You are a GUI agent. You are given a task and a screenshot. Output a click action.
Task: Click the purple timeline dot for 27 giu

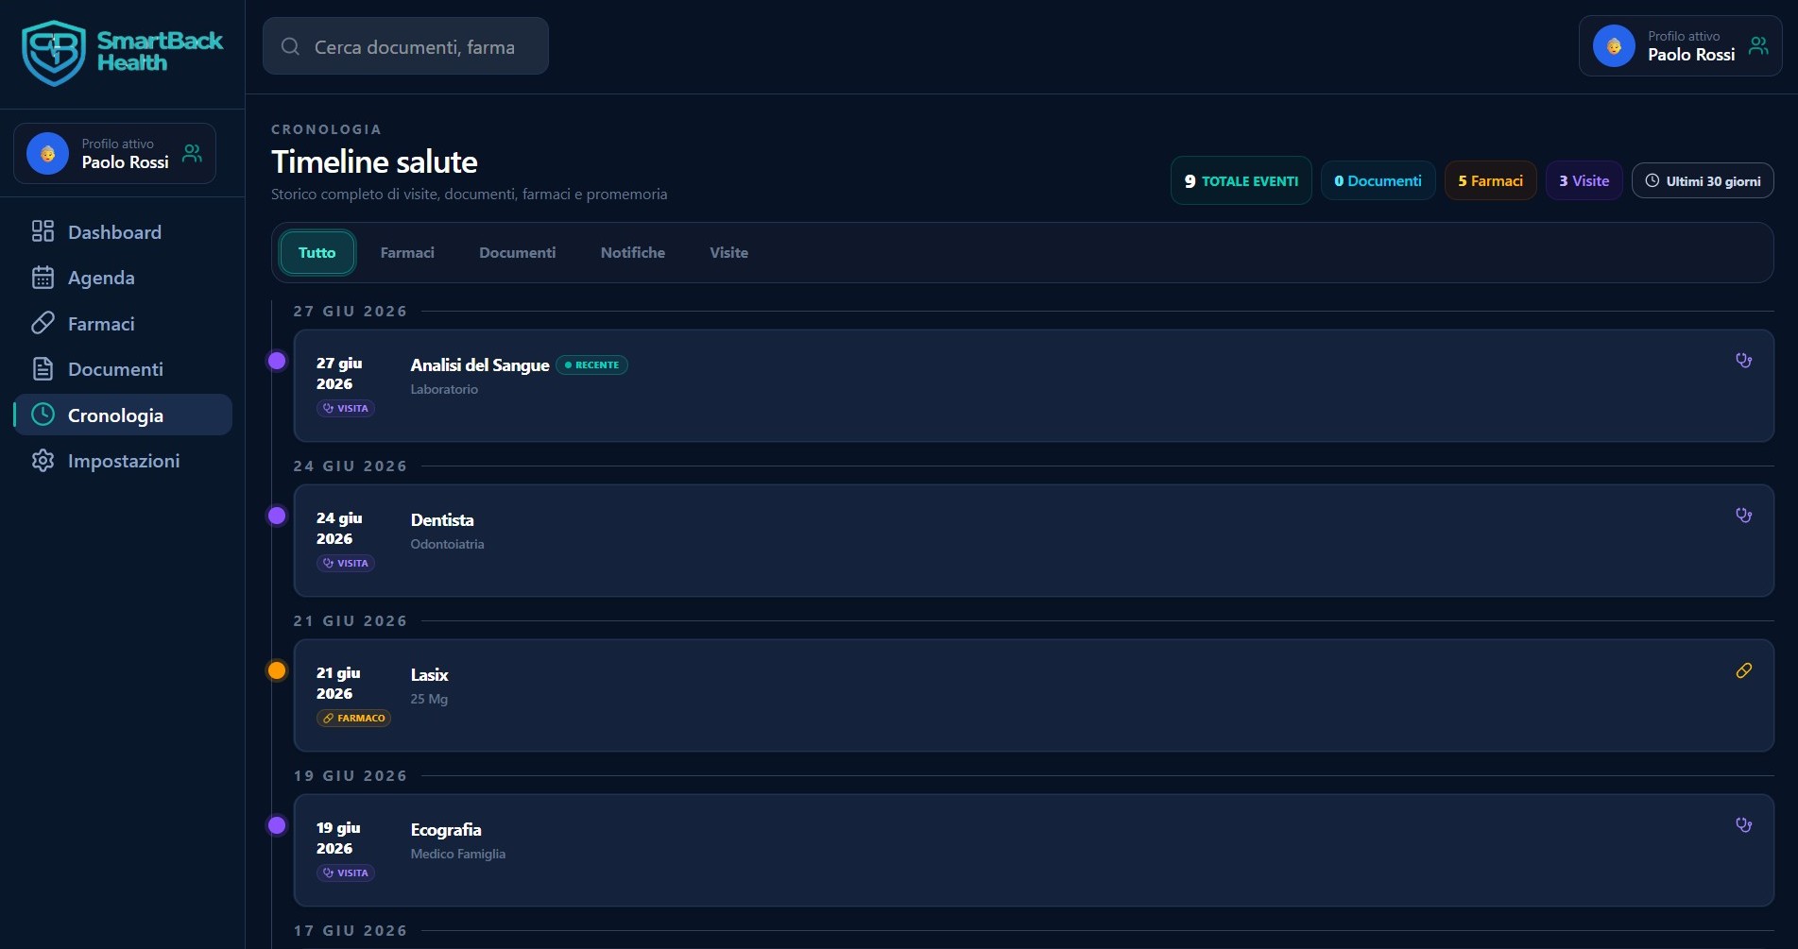(x=277, y=360)
